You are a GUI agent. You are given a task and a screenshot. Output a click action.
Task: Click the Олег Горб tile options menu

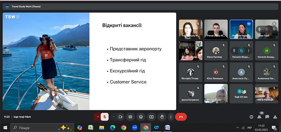[274, 29]
